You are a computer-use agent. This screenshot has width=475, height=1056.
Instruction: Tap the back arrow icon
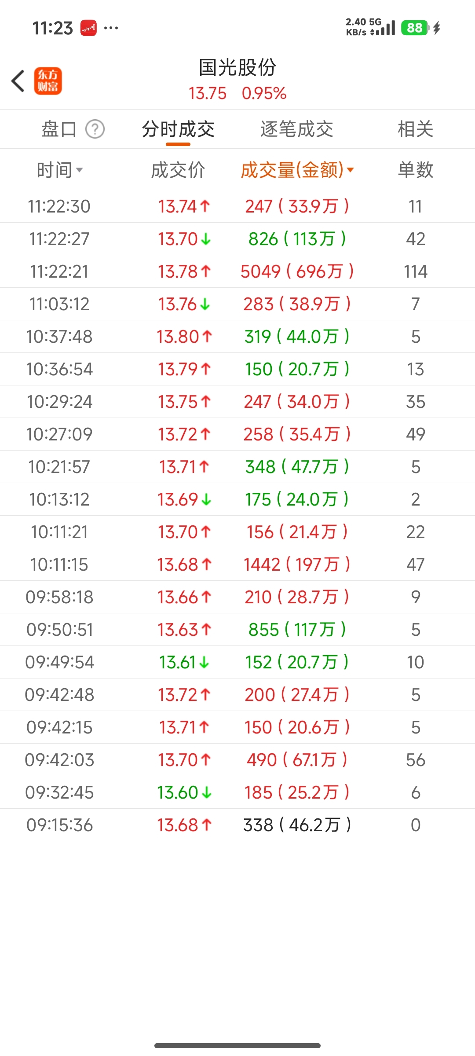click(18, 81)
